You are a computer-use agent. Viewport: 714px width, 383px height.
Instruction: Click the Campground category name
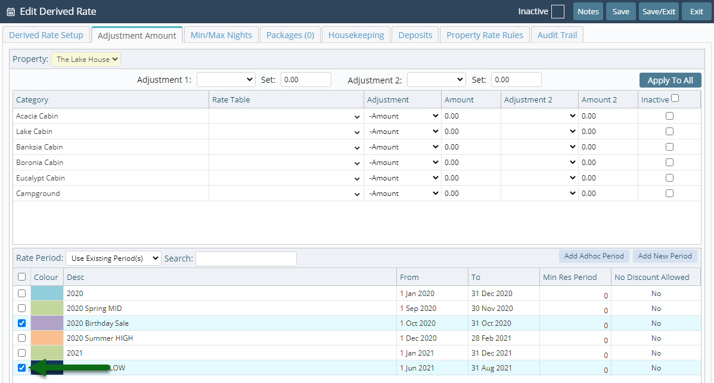click(x=38, y=194)
